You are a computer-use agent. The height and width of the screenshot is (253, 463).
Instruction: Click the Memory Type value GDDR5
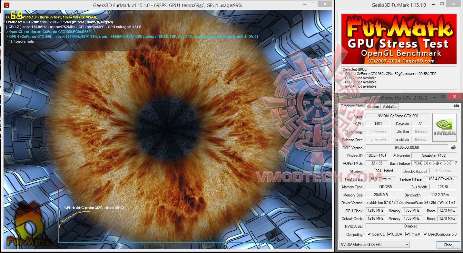385,187
